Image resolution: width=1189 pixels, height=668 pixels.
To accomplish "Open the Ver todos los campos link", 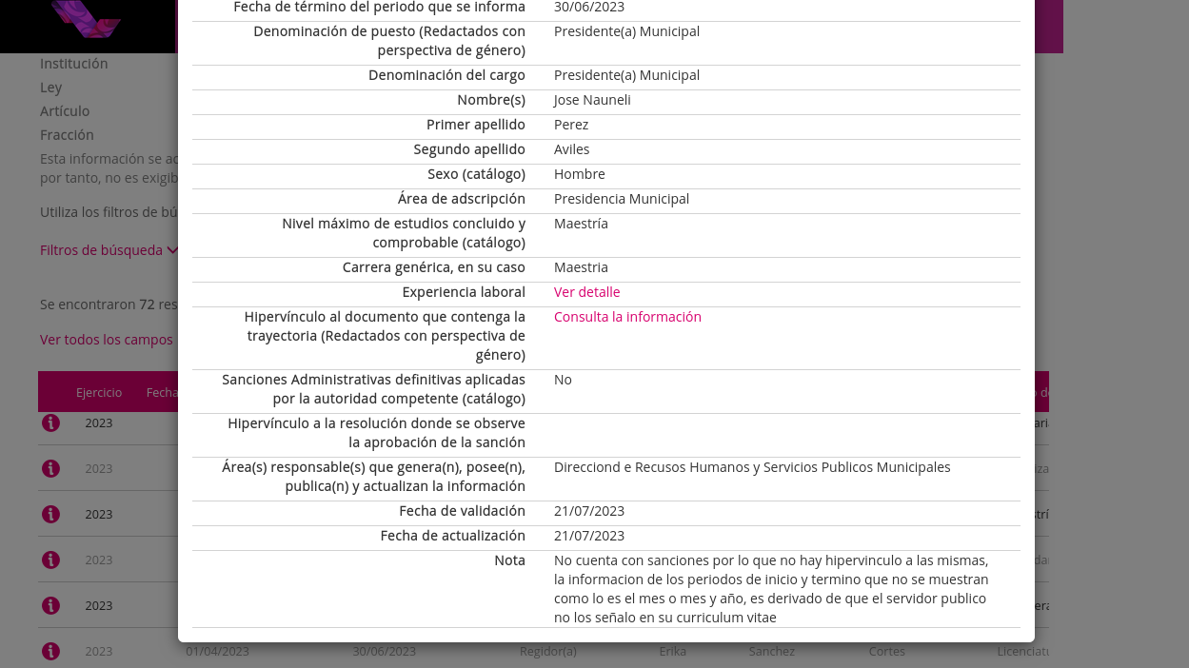I will point(107,340).
